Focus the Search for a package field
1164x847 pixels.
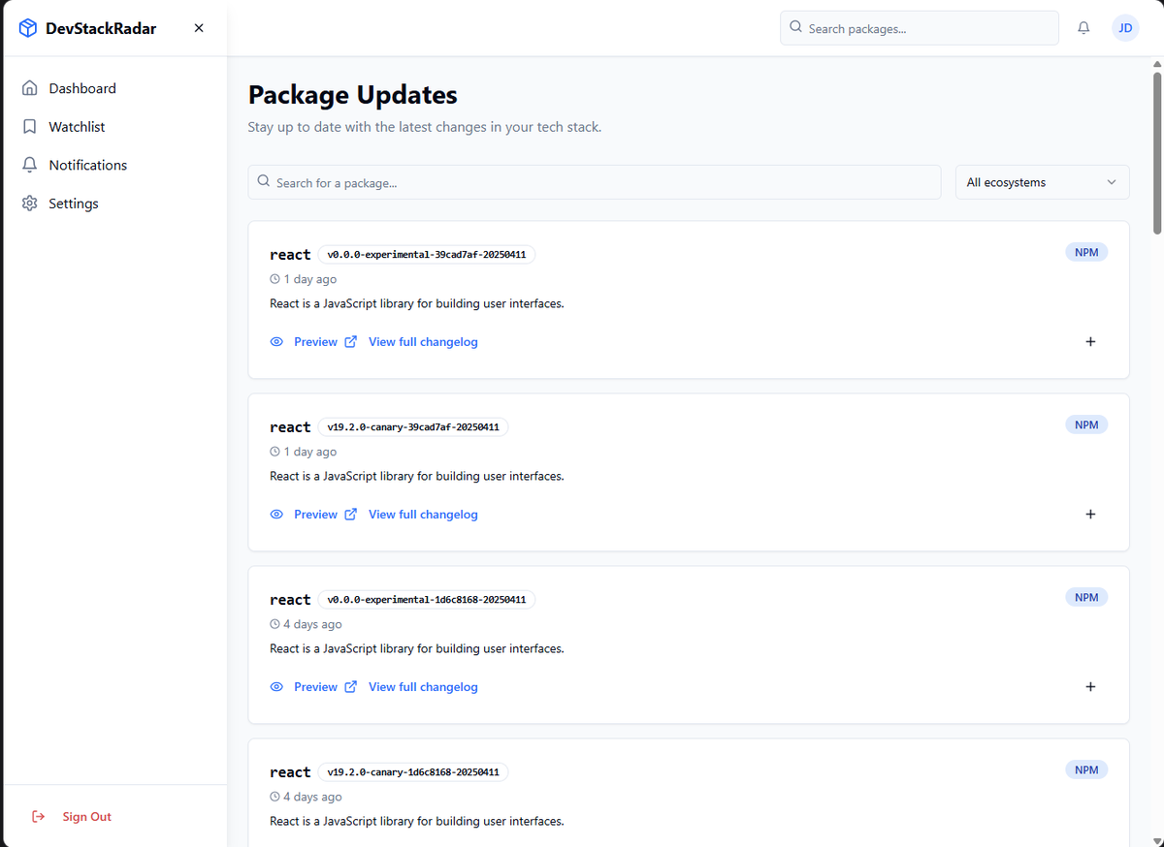595,182
